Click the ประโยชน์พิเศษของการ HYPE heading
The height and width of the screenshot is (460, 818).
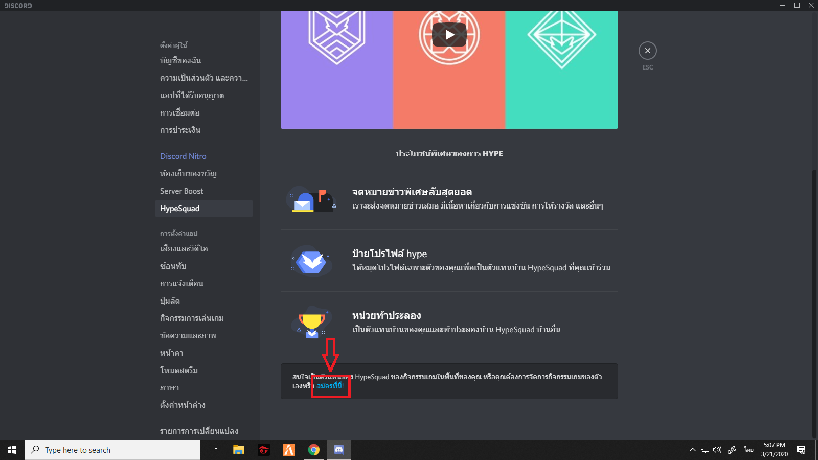(449, 153)
